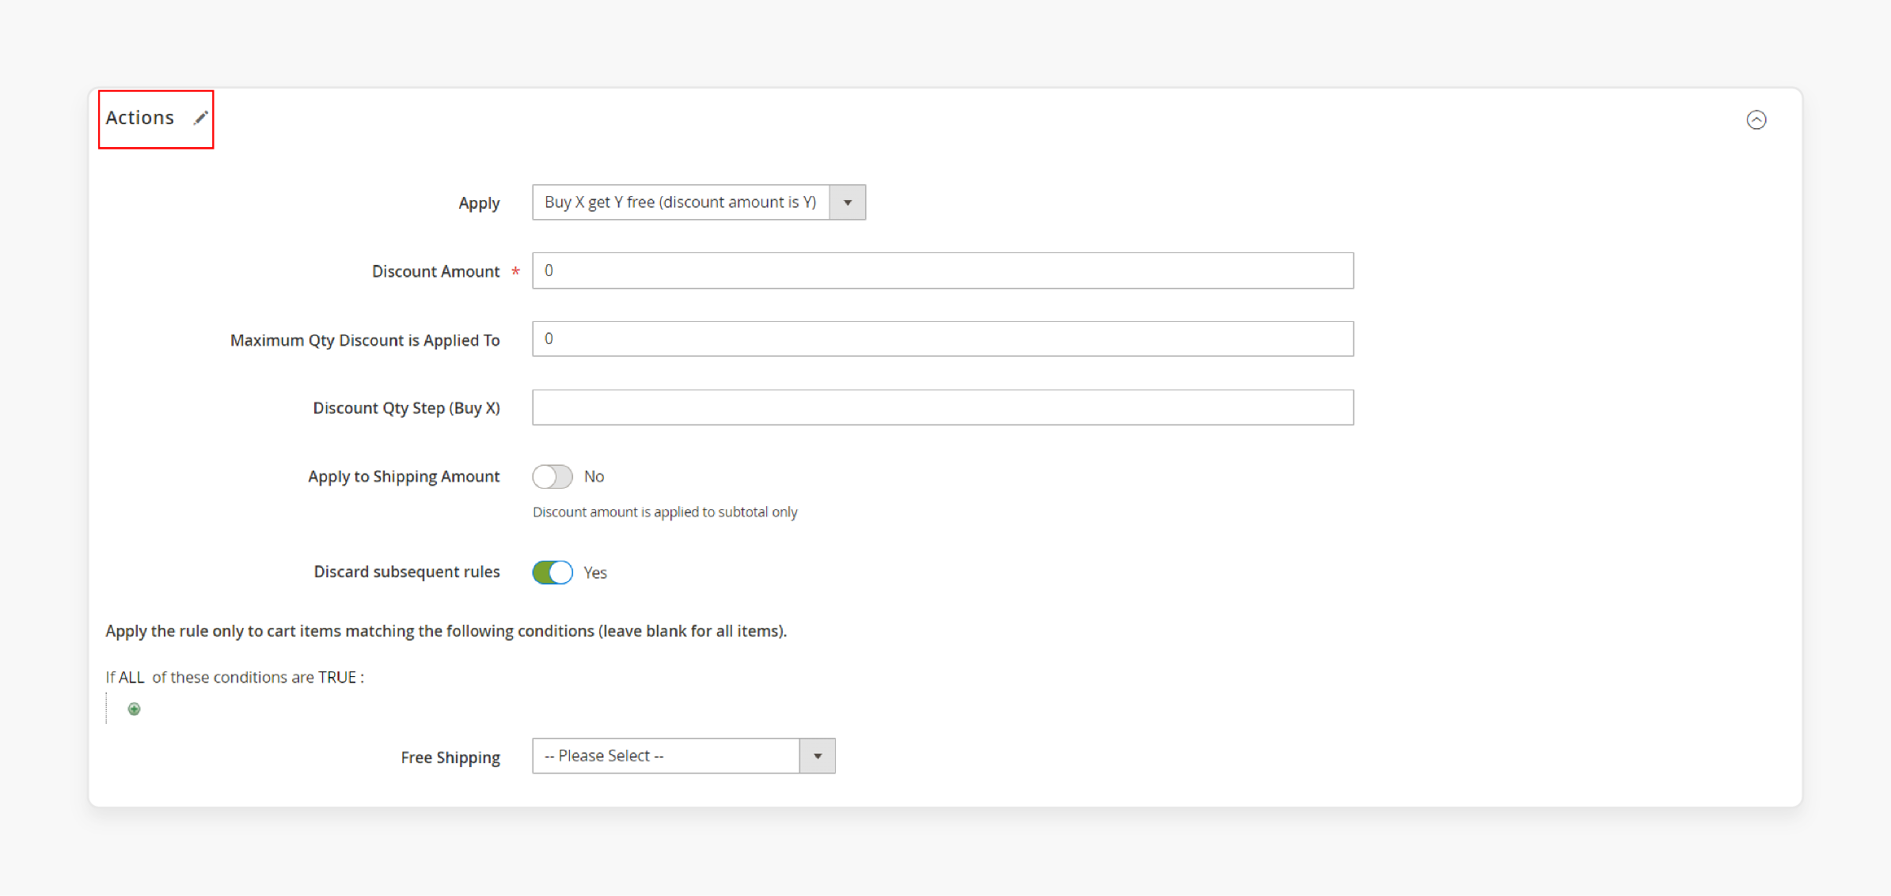Open the Buy X get Y free select box
1891x896 pixels.
680,202
